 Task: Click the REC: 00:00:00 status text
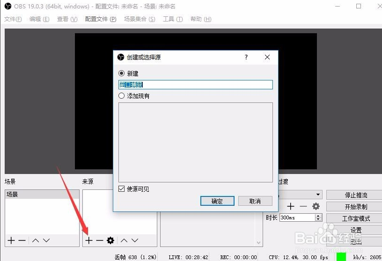[238, 257]
